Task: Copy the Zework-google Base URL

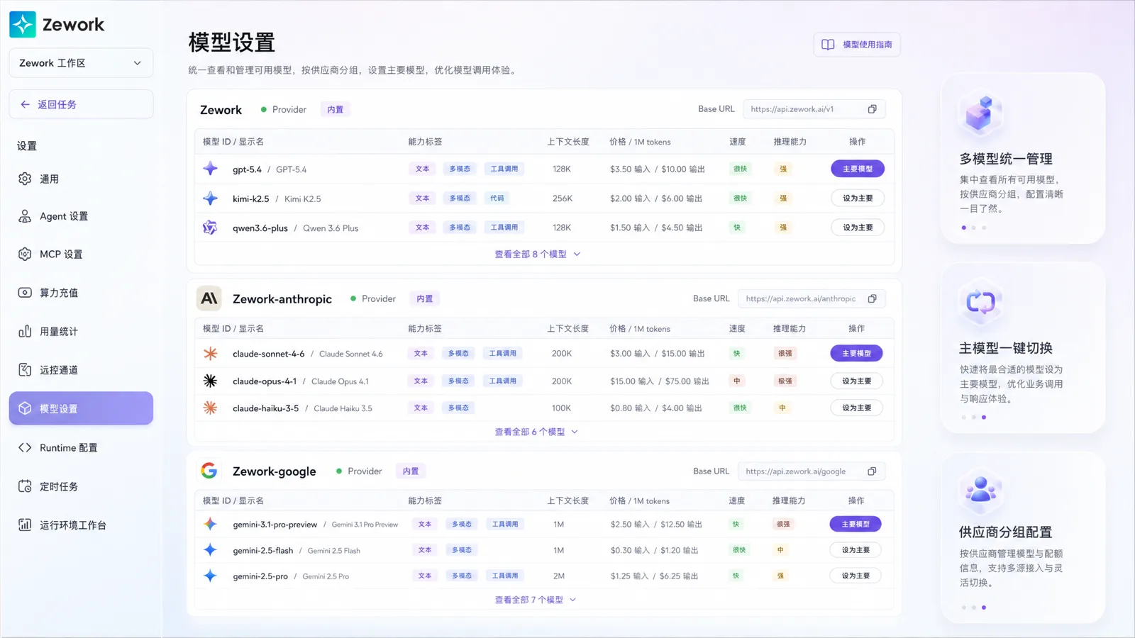Action: [x=873, y=471]
